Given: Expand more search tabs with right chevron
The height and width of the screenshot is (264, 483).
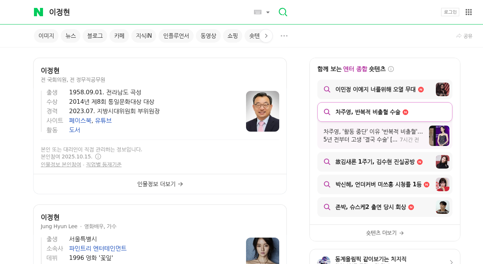Looking at the screenshot, I should point(266,35).
